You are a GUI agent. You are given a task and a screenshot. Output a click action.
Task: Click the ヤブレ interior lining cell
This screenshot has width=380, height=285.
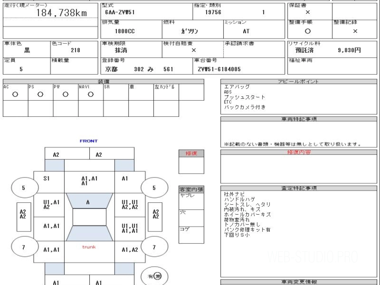coord(191,201)
